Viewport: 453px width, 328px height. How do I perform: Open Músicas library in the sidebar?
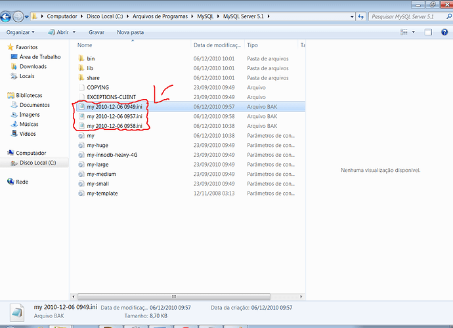pos(29,124)
